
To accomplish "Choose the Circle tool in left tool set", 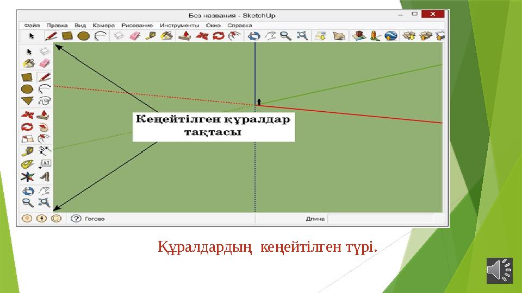I will pos(27,89).
